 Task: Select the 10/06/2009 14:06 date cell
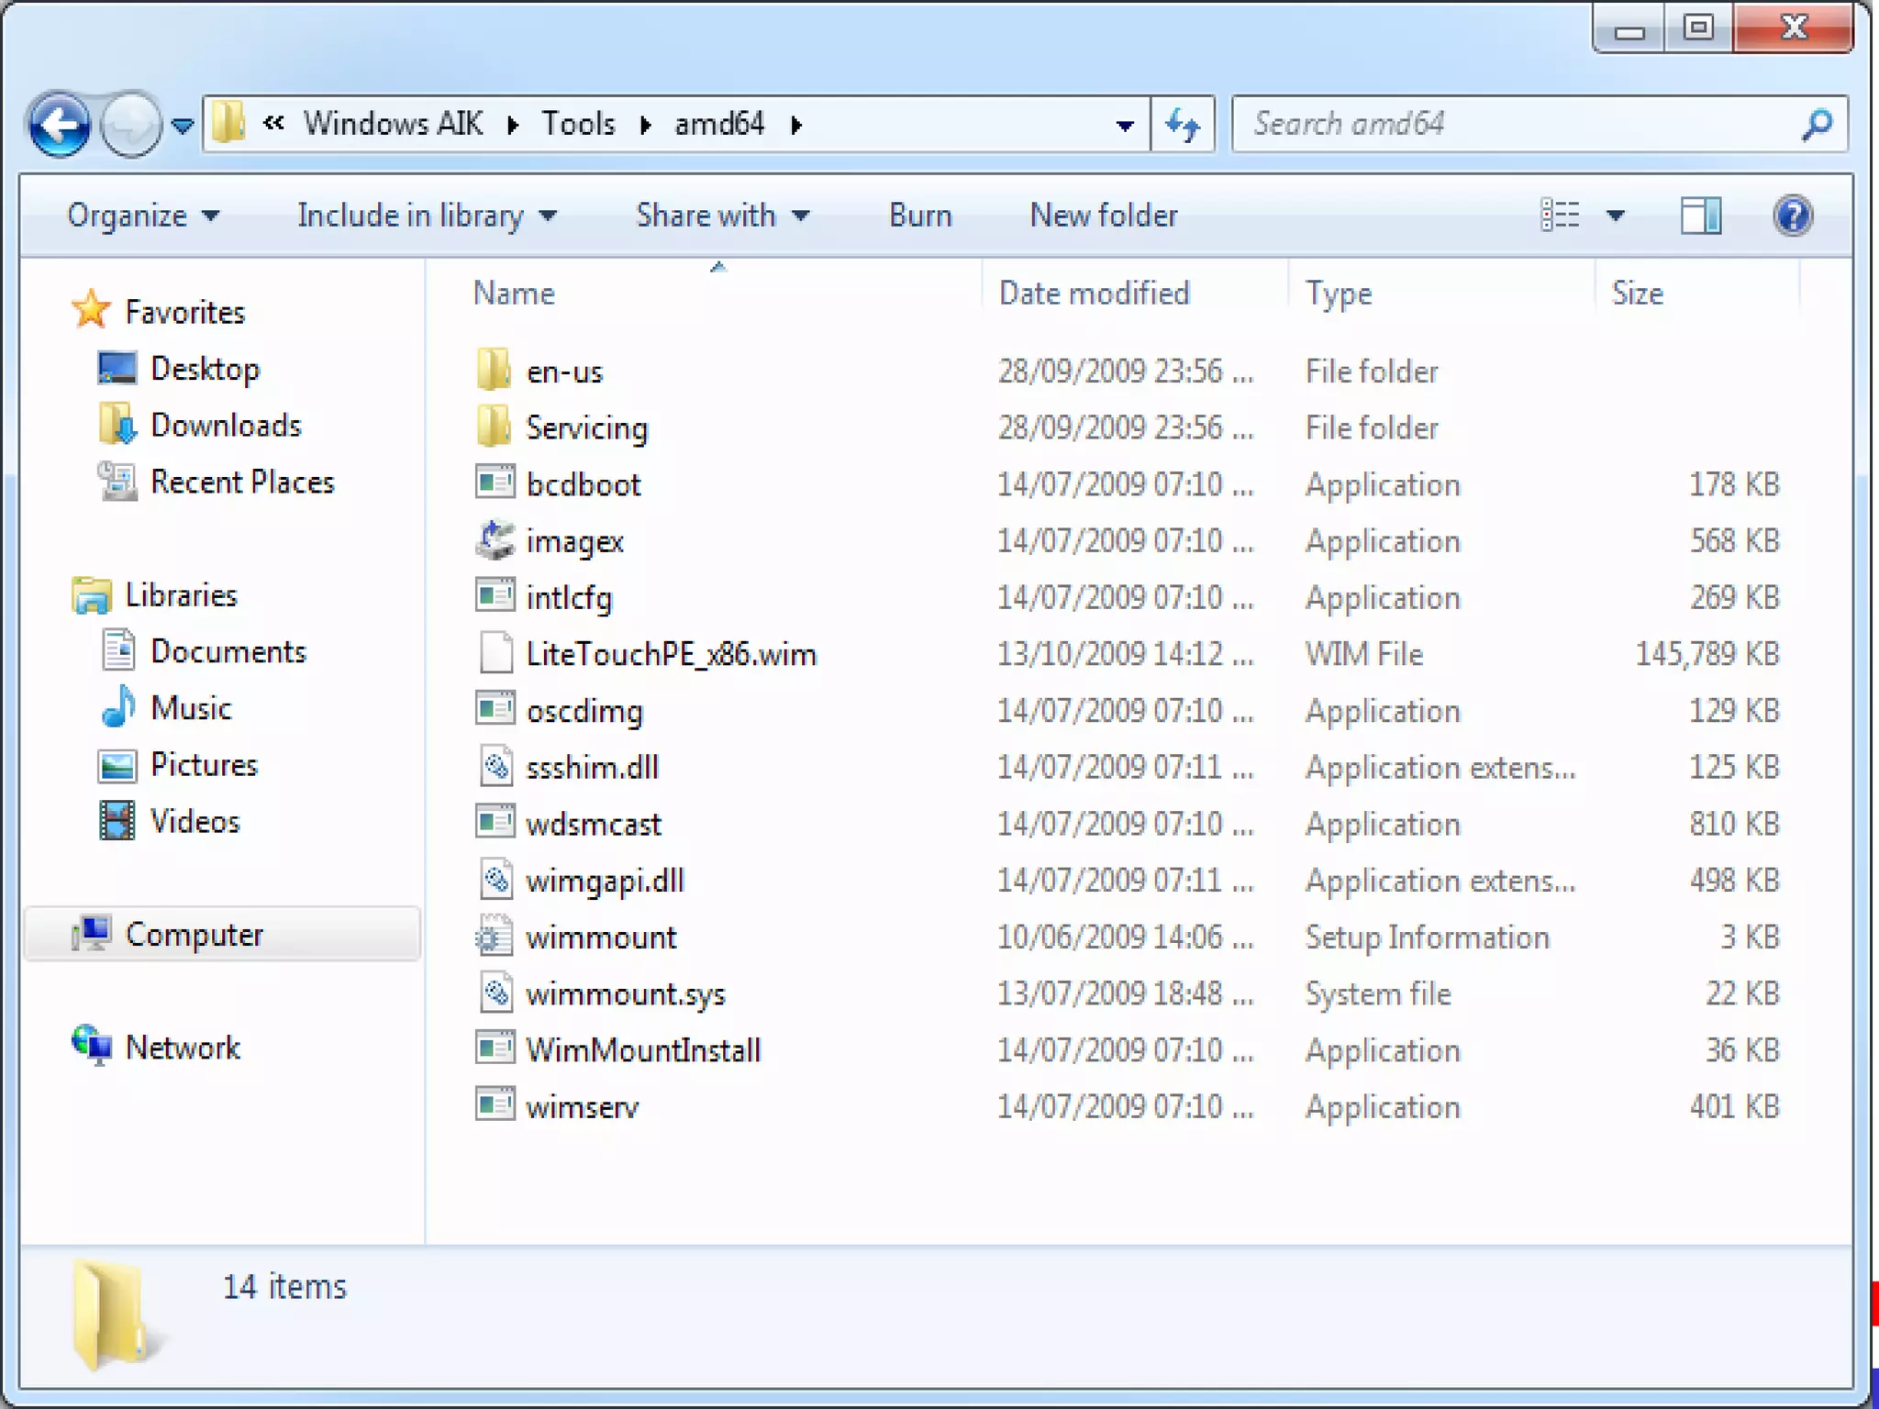(1125, 937)
